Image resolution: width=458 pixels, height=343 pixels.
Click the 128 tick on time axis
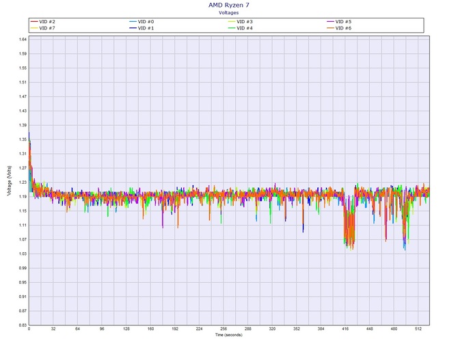[126, 329]
